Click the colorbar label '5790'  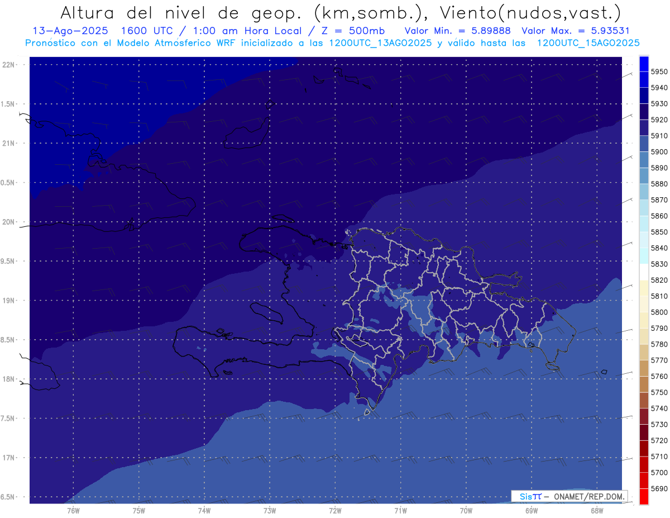(x=659, y=328)
